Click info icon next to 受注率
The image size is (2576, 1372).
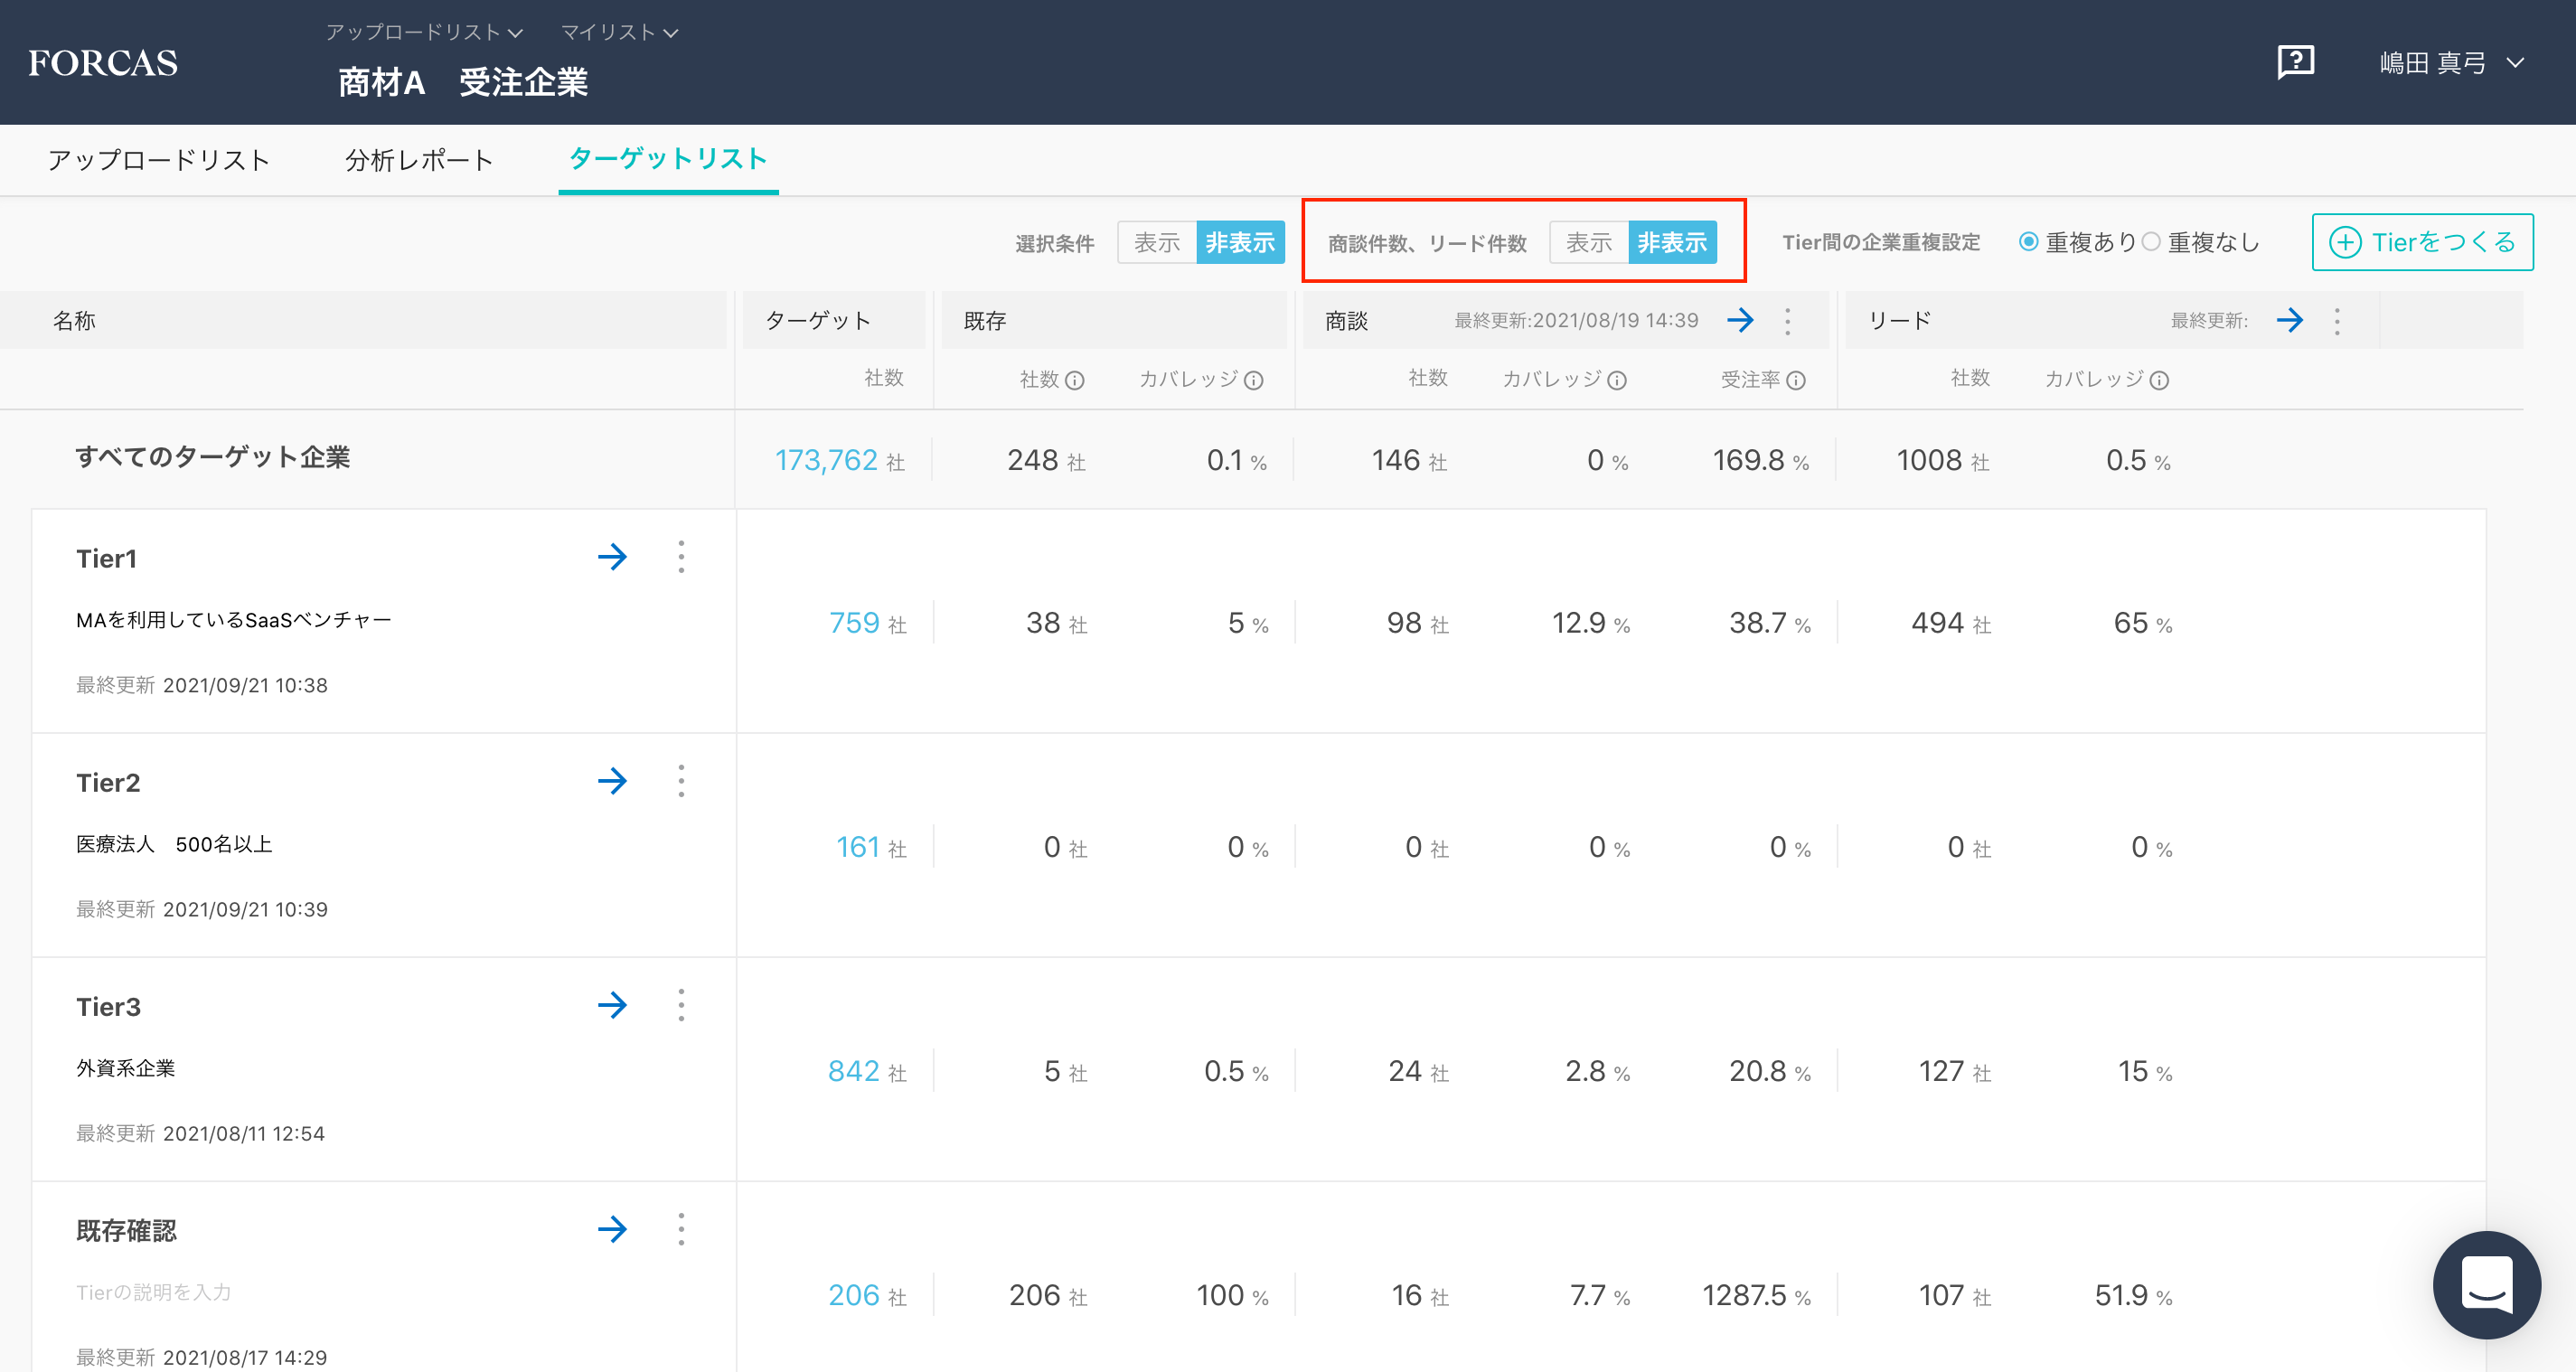(1796, 380)
